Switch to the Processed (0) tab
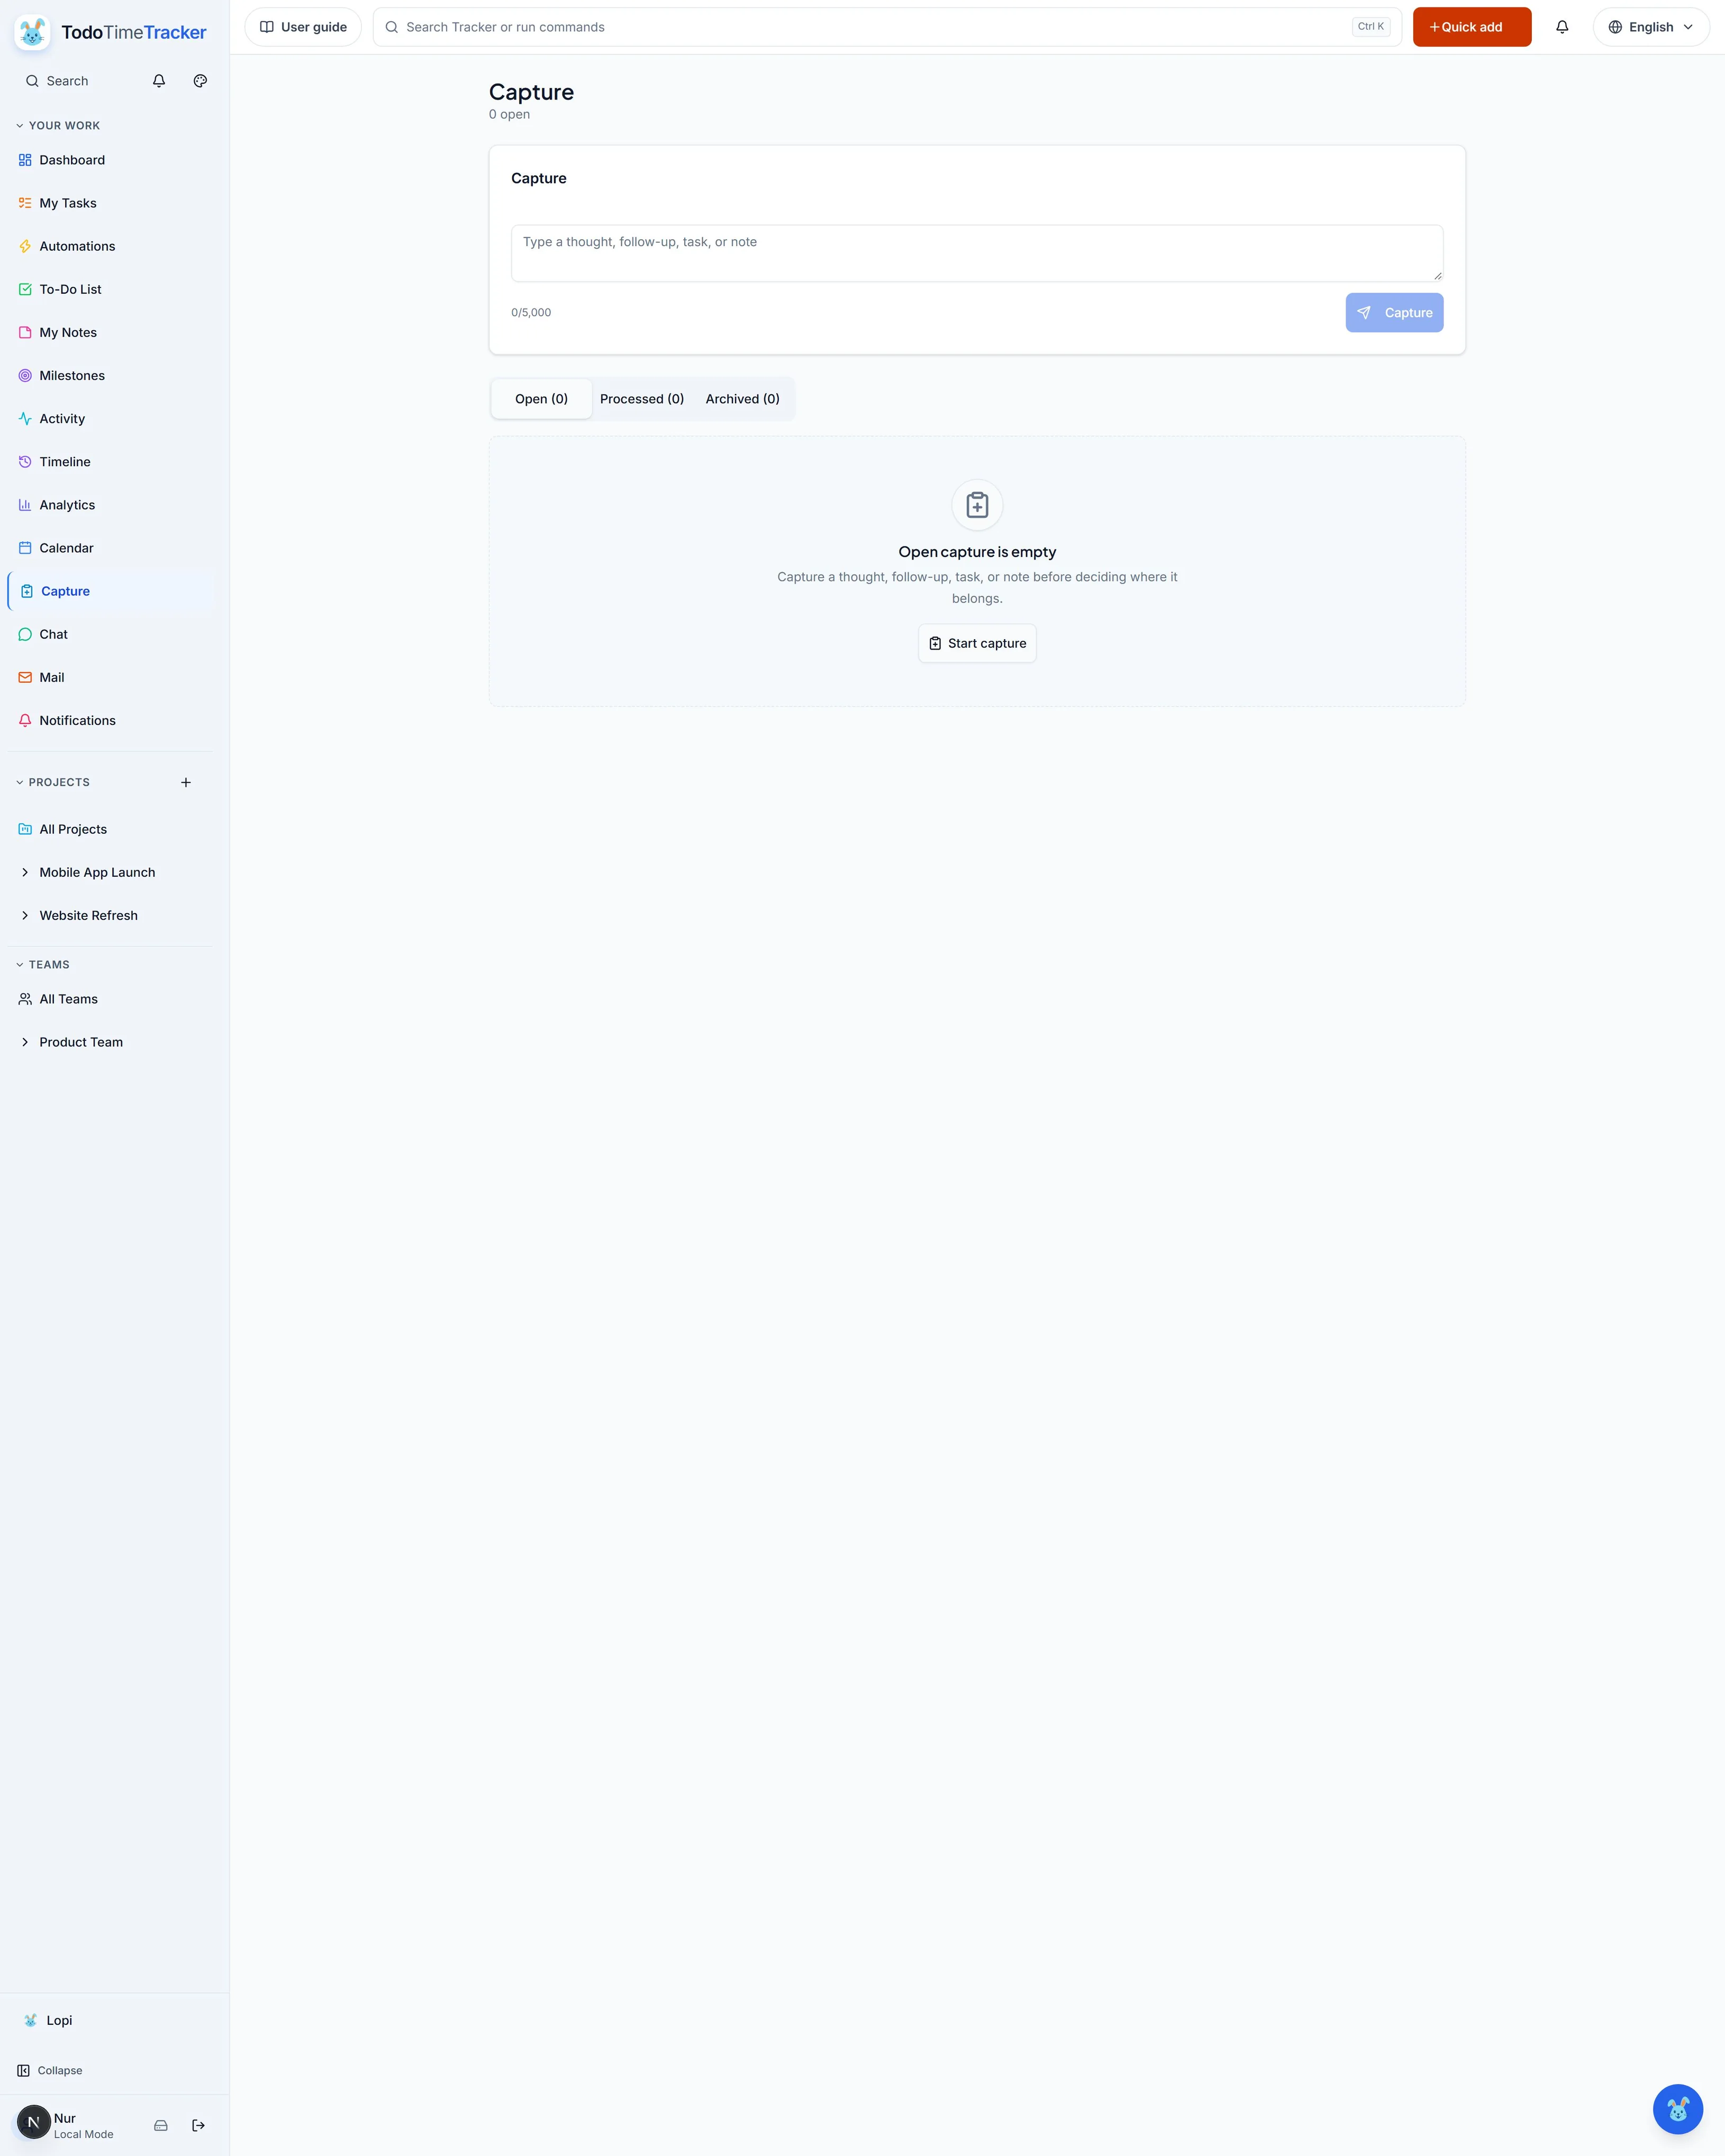Viewport: 1725px width, 2156px height. point(642,399)
